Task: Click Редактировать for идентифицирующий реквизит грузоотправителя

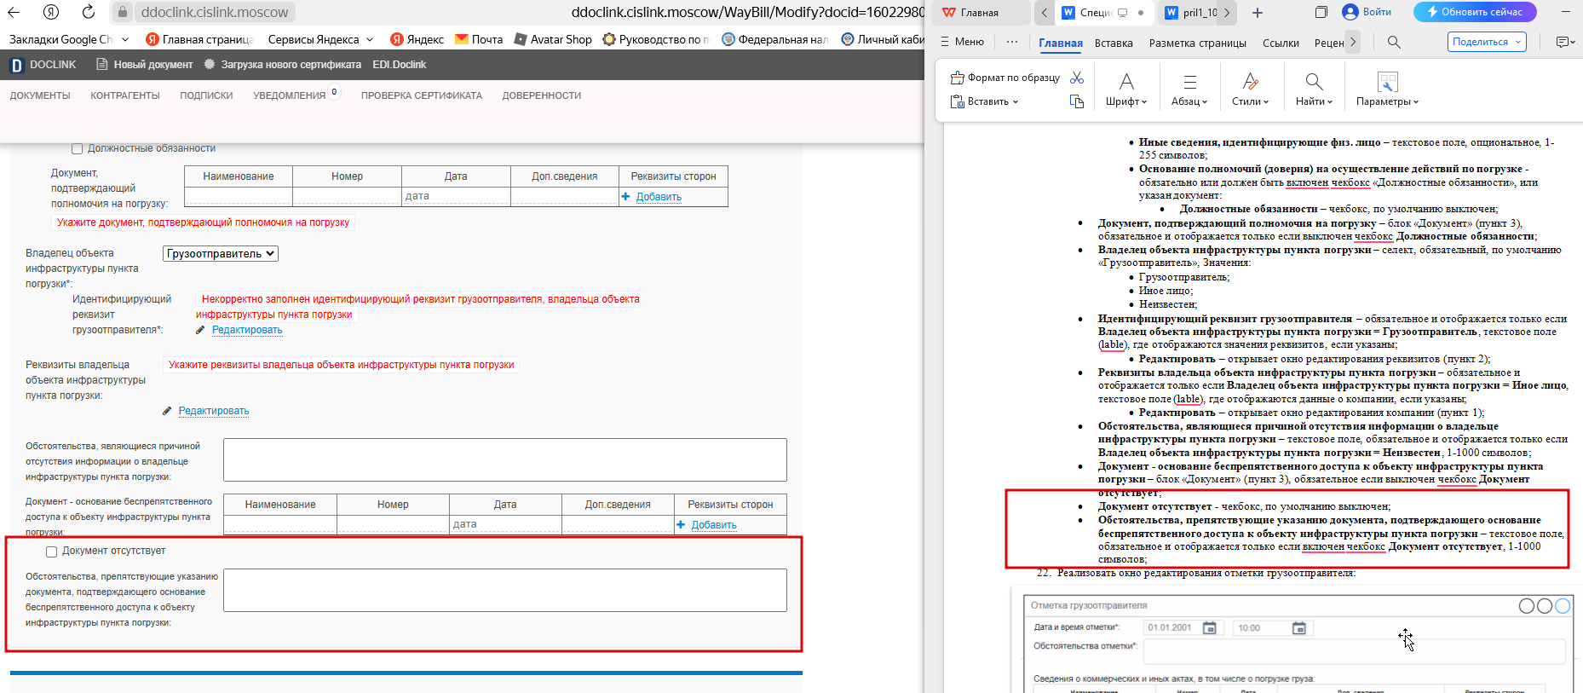Action: (247, 330)
